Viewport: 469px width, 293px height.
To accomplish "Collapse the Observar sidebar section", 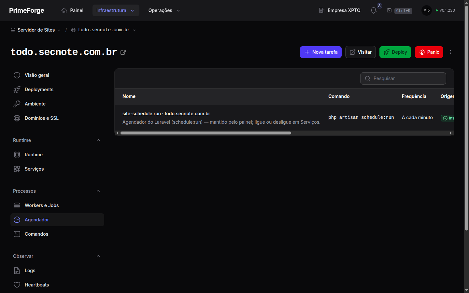I will (98, 256).
